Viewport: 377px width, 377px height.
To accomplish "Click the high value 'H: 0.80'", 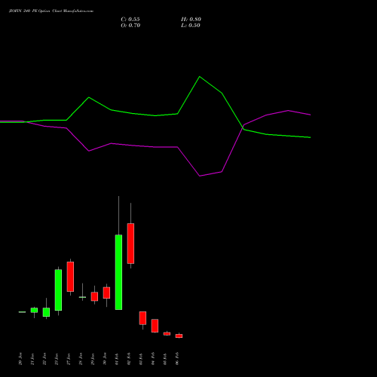I will point(191,20).
